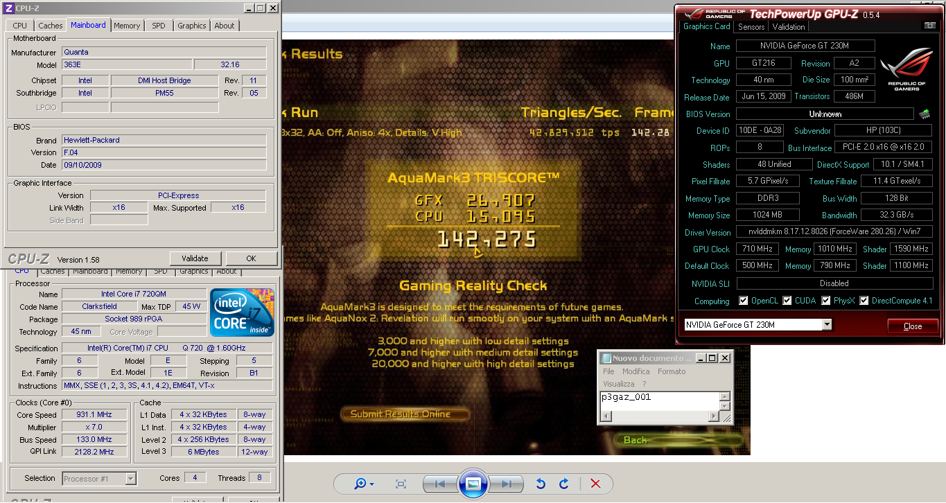Click the PM55 southbridge field in CPU-Z

[x=164, y=93]
